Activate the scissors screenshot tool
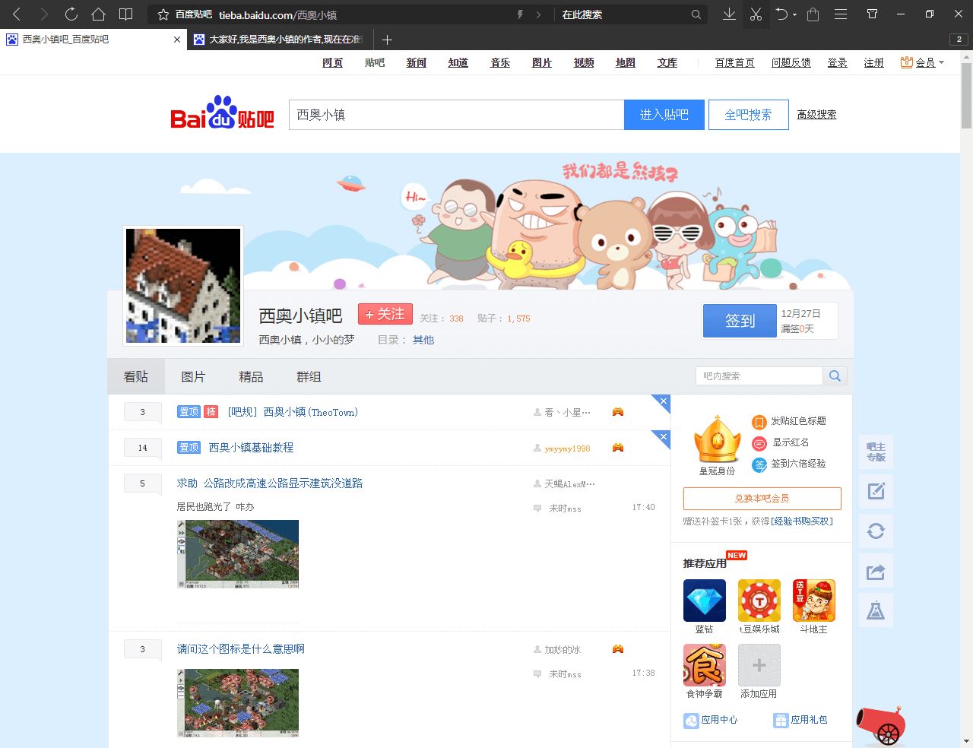 pos(756,14)
